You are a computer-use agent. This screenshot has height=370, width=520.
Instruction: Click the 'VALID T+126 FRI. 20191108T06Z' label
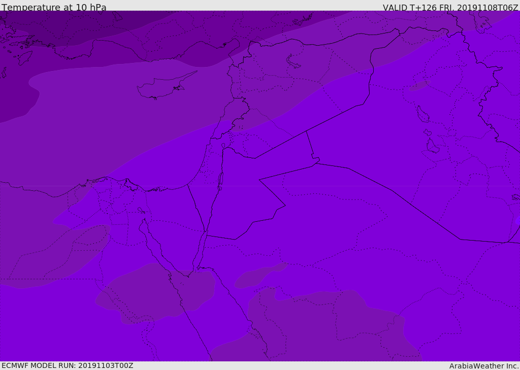pos(450,7)
